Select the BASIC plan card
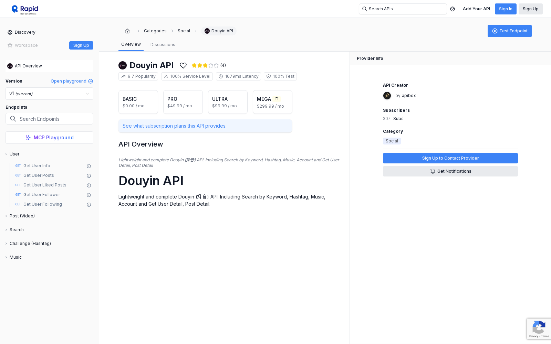Image resolution: width=551 pixels, height=344 pixels. (138, 102)
